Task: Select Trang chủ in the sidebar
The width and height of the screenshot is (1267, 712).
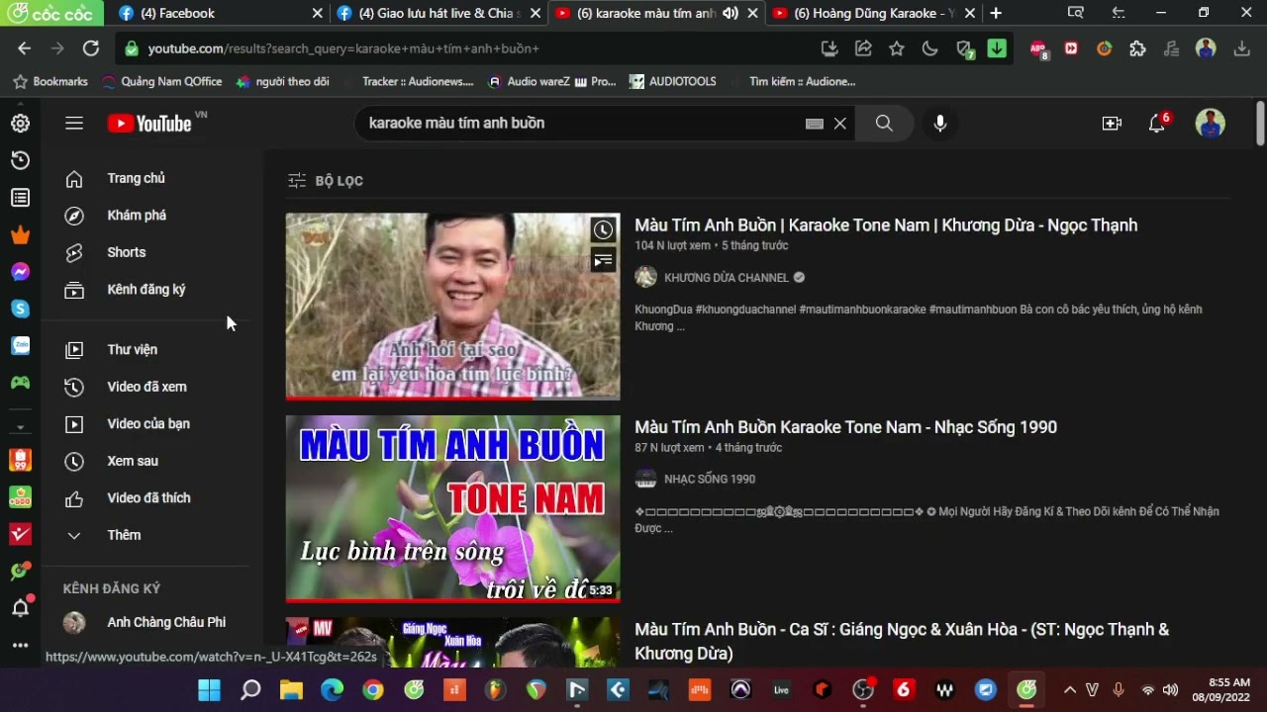Action: 137,179
